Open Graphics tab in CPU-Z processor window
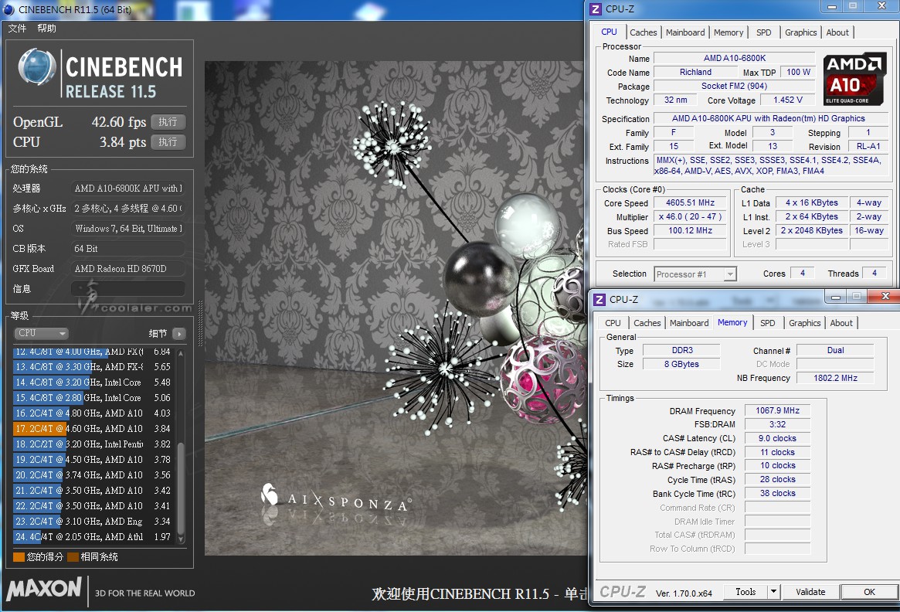Viewport: 900px width, 612px height. click(800, 32)
